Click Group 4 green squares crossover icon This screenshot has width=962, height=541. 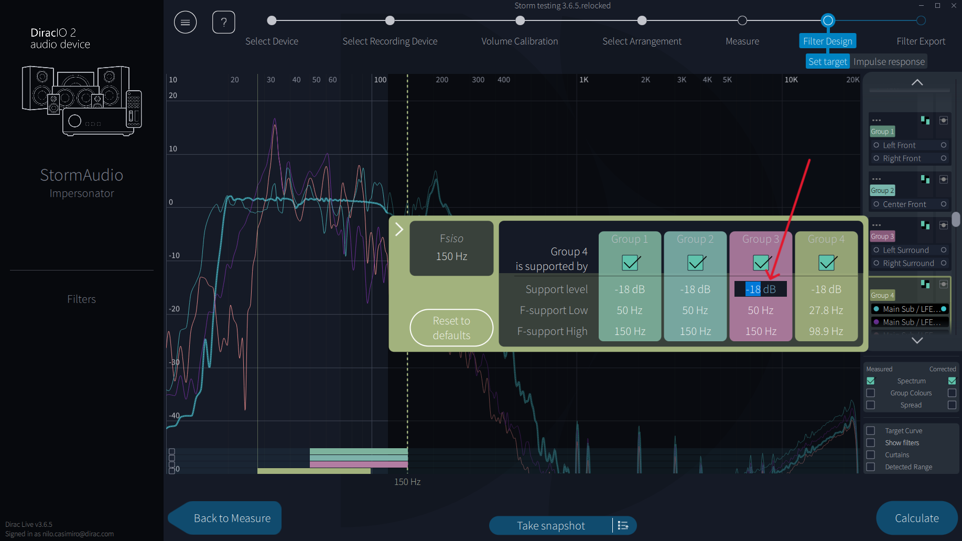pos(925,284)
